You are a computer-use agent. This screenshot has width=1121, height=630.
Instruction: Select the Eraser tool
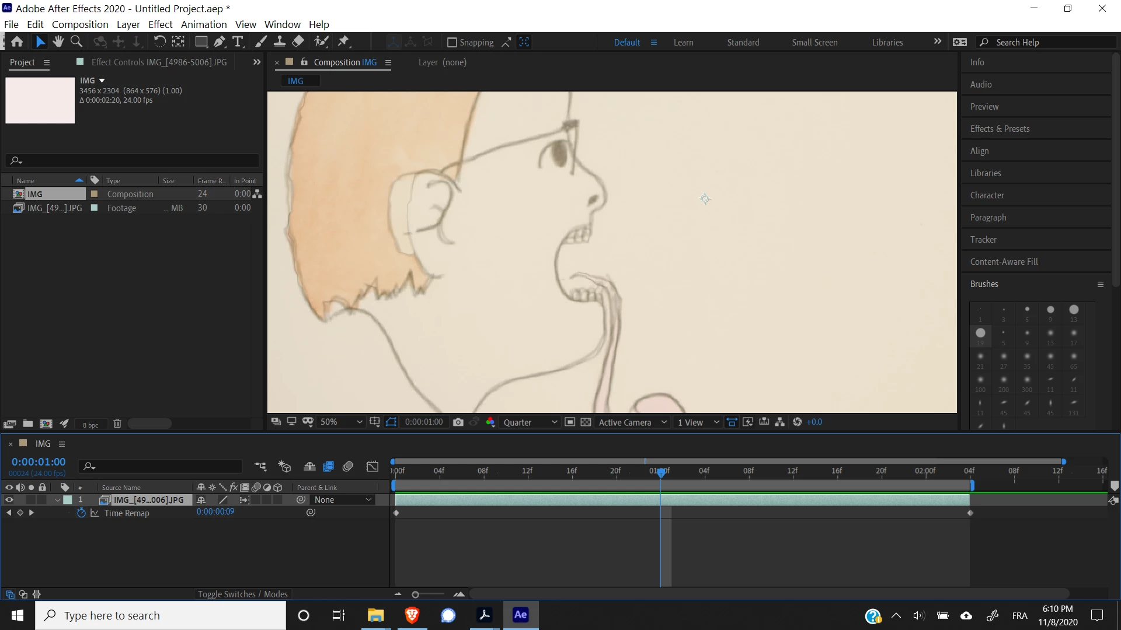[298, 41]
